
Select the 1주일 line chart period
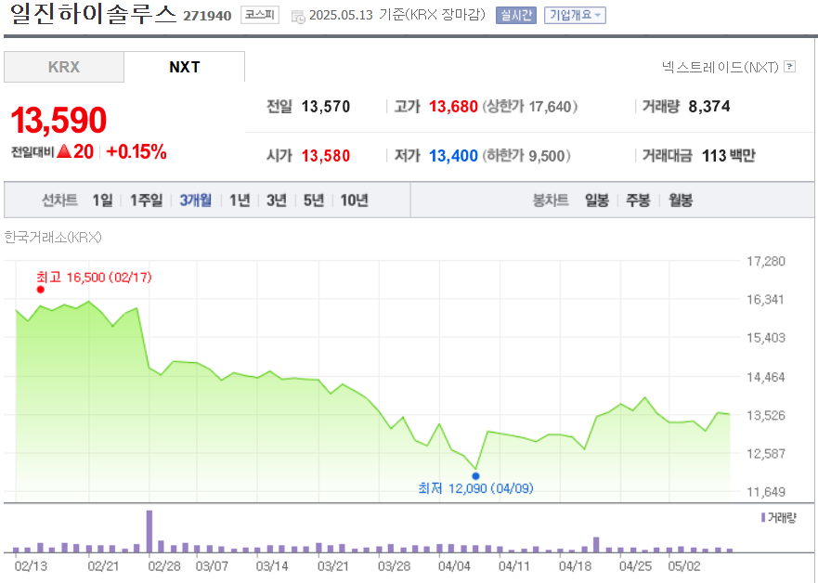coord(146,201)
